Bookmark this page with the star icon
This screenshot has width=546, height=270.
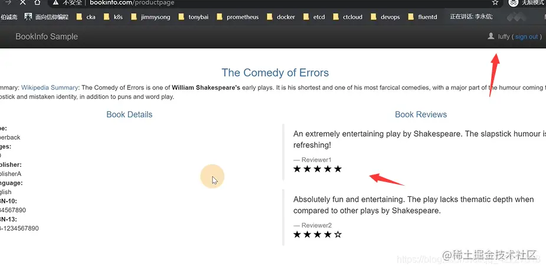[495, 2]
